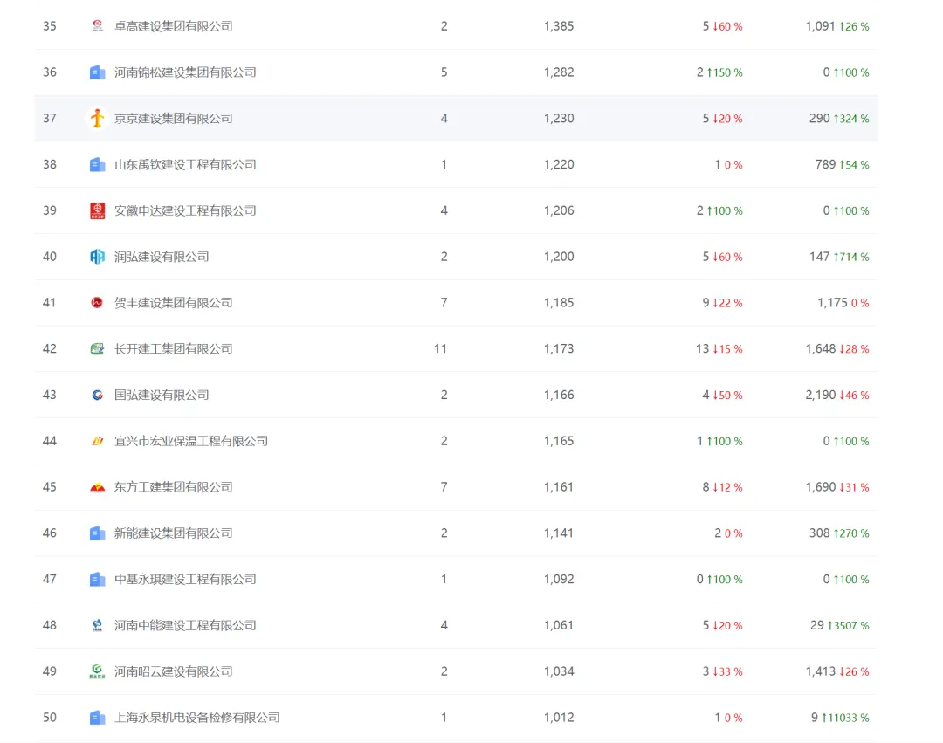Select the amount 1,173
Screen dimensions: 943x743
tap(559, 348)
